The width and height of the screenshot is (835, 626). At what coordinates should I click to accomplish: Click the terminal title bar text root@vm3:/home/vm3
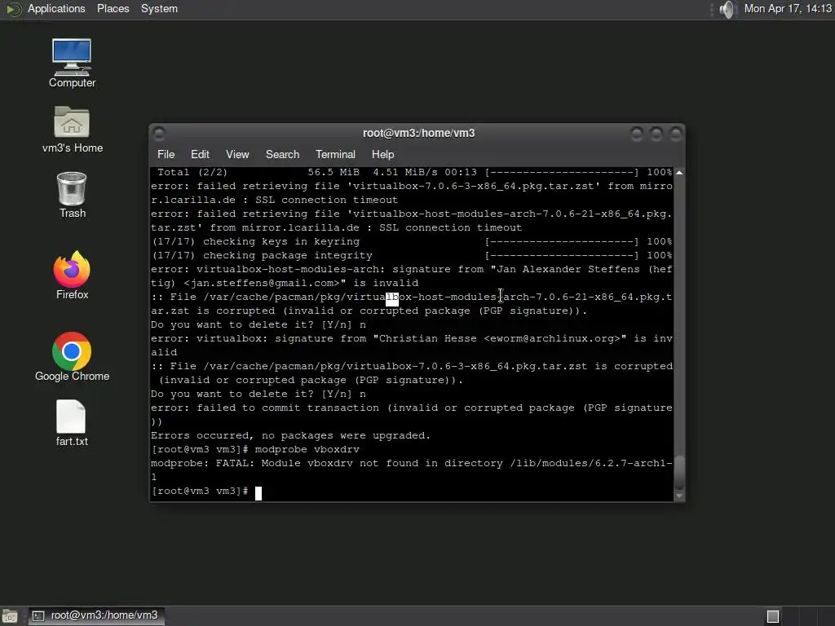pyautogui.click(x=418, y=133)
